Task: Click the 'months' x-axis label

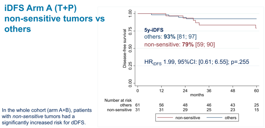Action: [197, 95]
